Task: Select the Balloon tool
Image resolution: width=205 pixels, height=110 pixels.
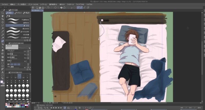Action: [x=3, y=75]
